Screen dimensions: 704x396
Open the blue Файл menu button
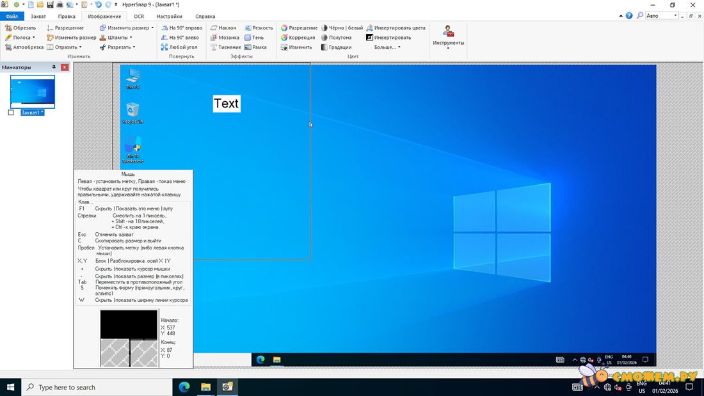coord(12,16)
